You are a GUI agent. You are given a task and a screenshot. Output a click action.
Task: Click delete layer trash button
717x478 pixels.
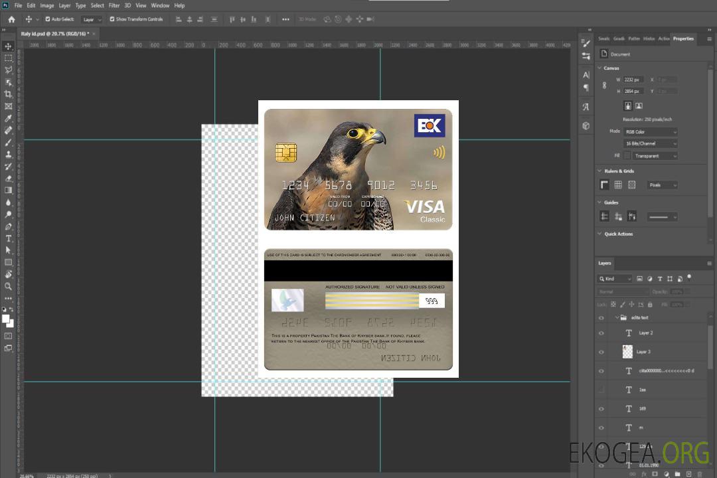(x=700, y=474)
